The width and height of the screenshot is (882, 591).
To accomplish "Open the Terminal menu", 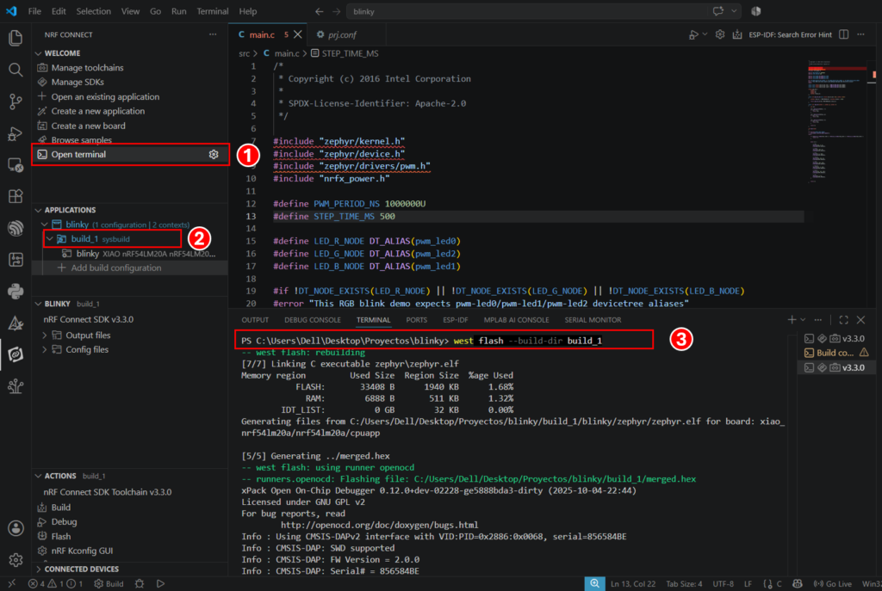I will (212, 11).
